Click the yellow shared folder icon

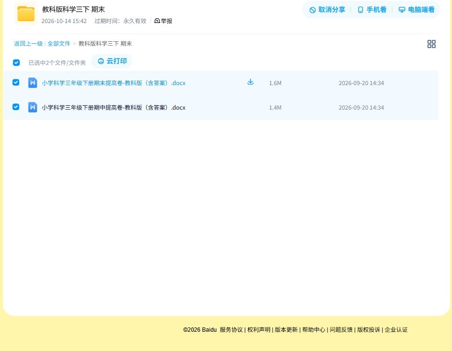26,13
